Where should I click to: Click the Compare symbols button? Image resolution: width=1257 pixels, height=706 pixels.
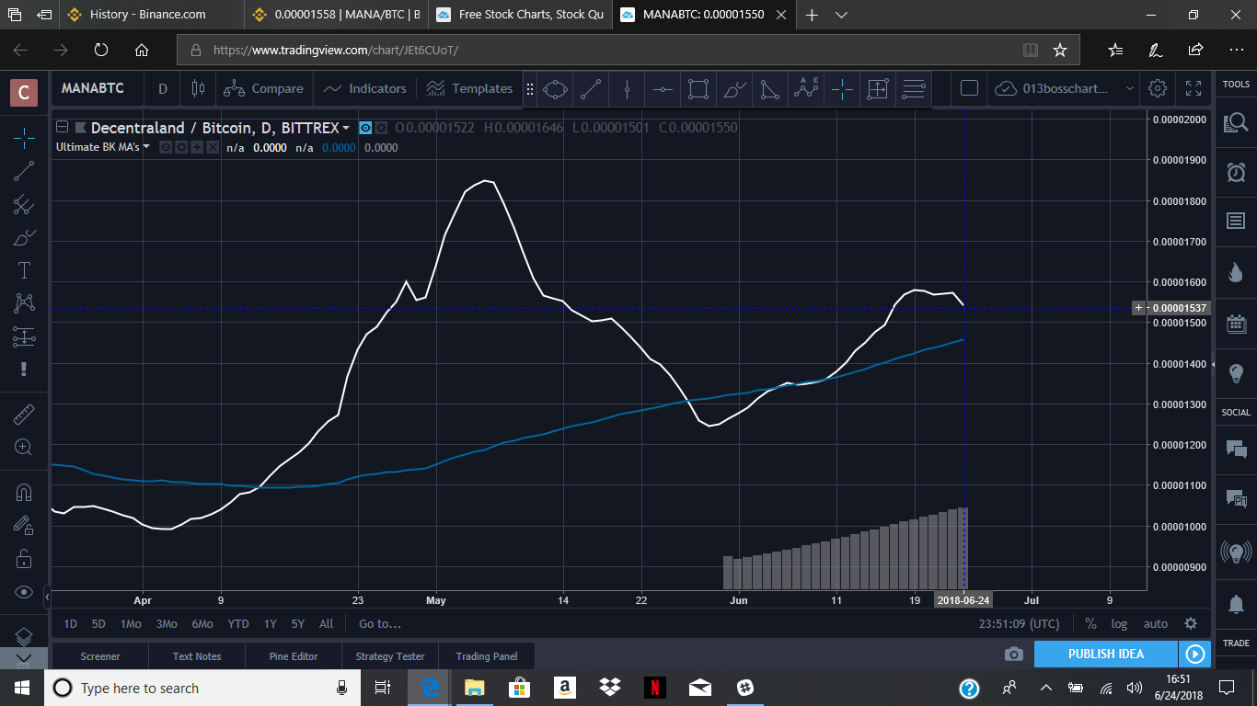tap(263, 88)
